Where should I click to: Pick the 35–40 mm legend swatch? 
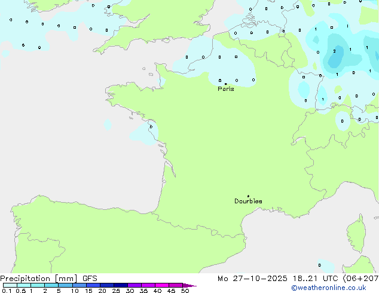tap(148, 285)
